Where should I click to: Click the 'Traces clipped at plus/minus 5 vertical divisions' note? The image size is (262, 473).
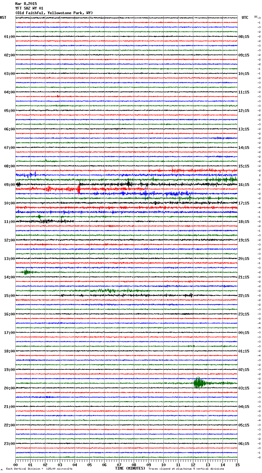(x=186, y=469)
